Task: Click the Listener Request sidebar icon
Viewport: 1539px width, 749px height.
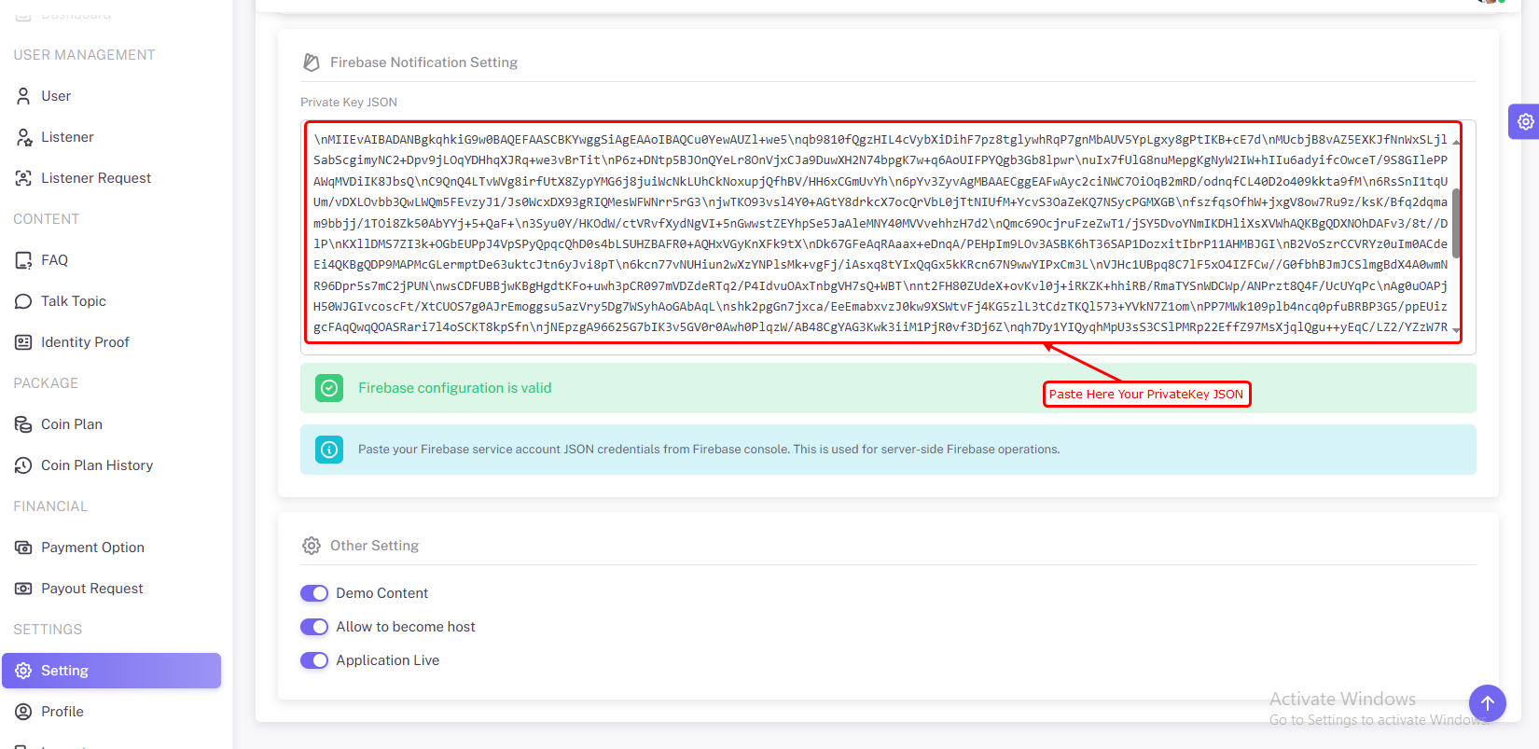Action: 23,178
